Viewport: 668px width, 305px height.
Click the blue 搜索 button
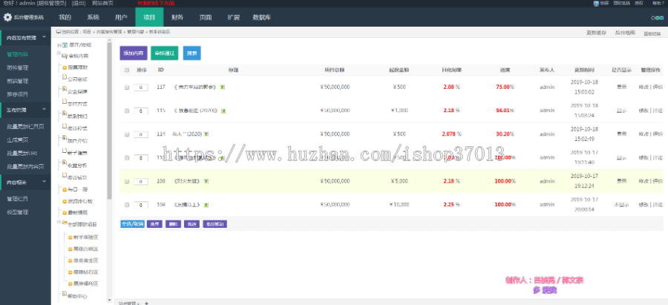coord(191,53)
